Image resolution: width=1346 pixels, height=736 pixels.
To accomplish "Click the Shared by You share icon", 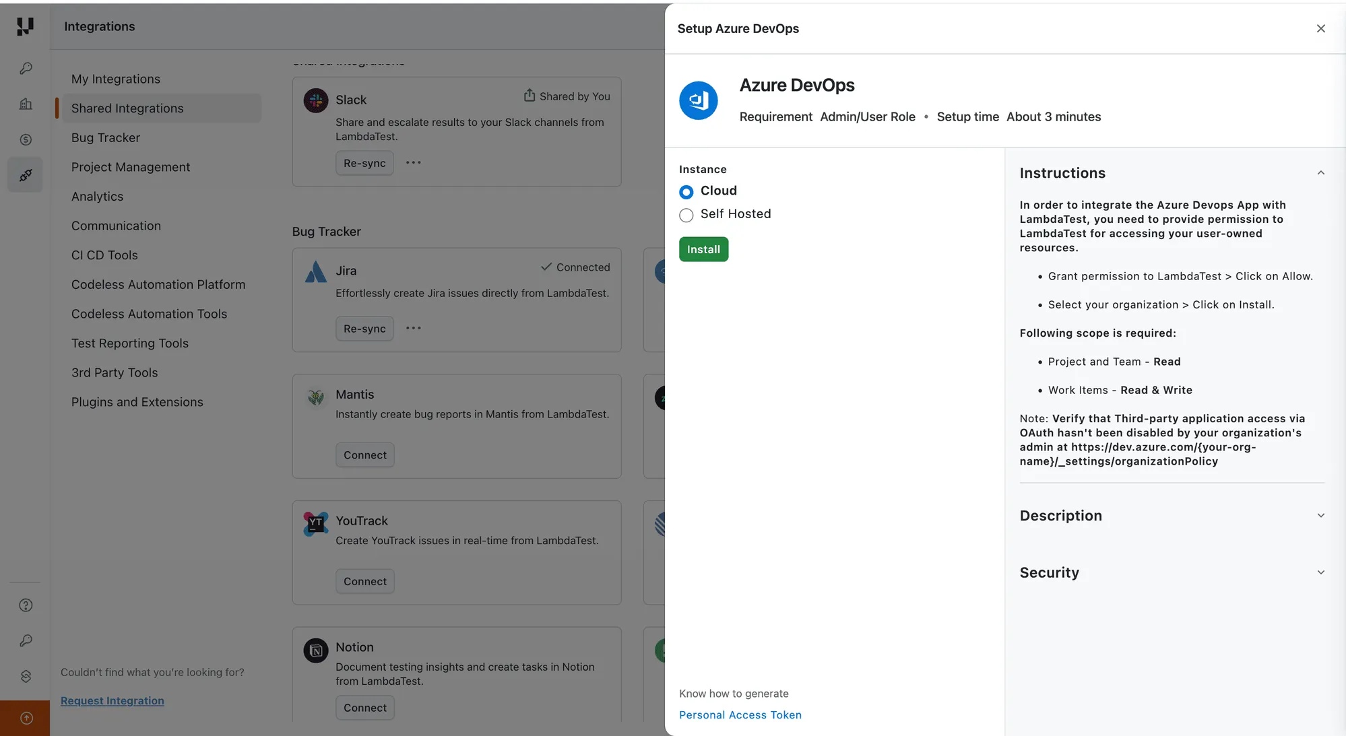I will (x=530, y=96).
